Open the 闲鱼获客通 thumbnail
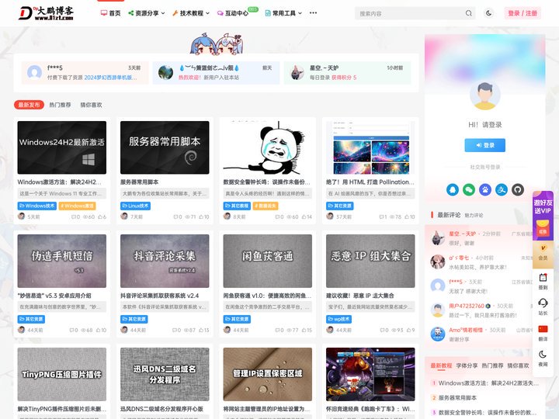 [x=267, y=261]
